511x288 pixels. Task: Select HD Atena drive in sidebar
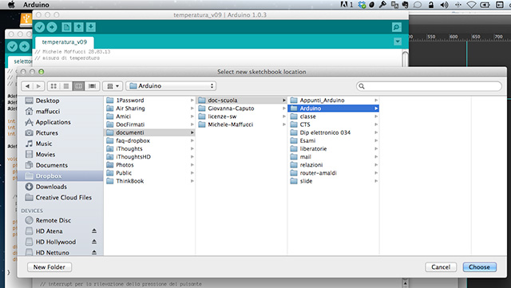pos(50,231)
